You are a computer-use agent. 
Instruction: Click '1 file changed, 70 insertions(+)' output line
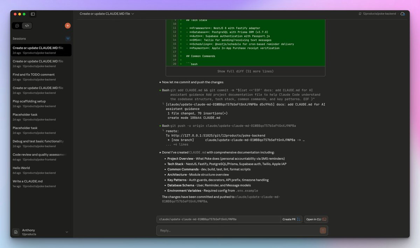click(197, 114)
